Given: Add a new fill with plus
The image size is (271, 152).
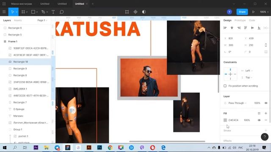Looking at the screenshot, I should [x=266, y=113].
